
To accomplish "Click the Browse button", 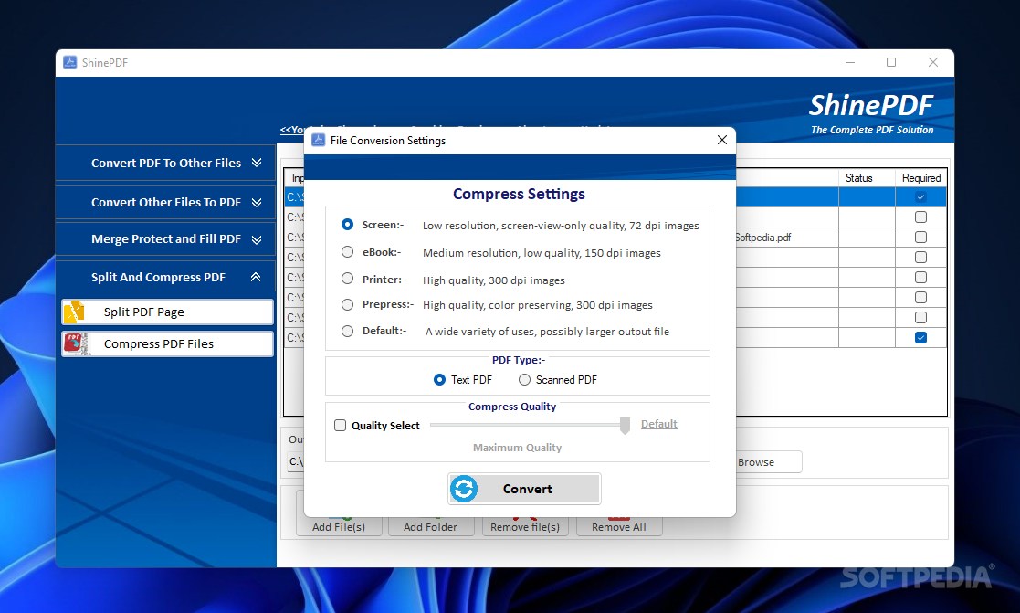I will pyautogui.click(x=756, y=462).
